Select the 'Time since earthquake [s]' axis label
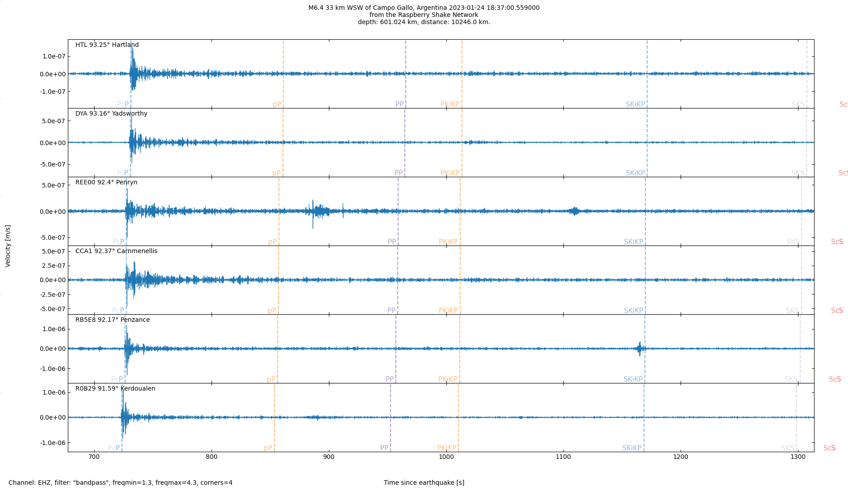Image resolution: width=848 pixels, height=491 pixels. 424,483
